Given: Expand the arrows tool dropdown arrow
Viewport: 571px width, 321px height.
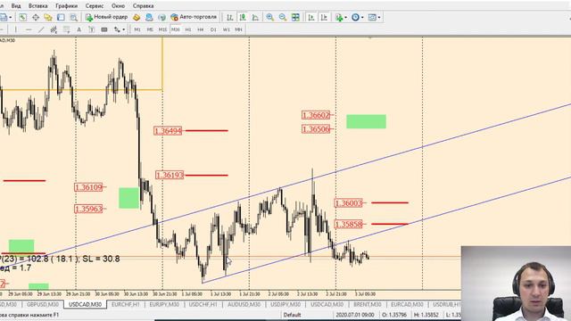Looking at the screenshot, I should pos(123,29).
